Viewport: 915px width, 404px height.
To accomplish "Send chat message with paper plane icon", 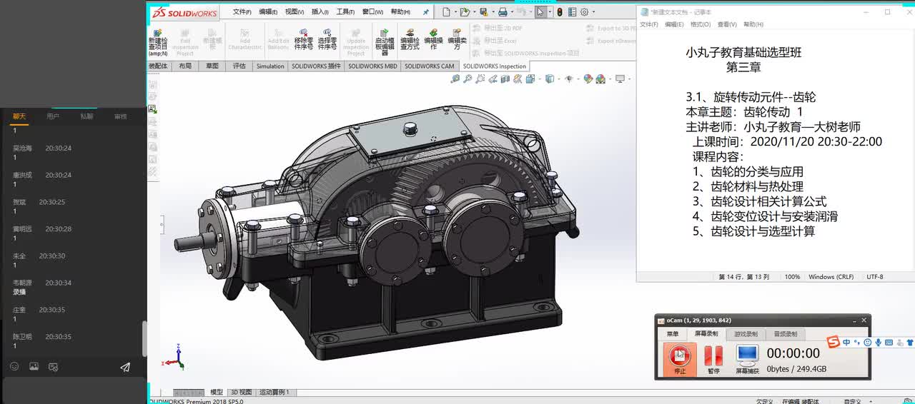I will point(125,367).
